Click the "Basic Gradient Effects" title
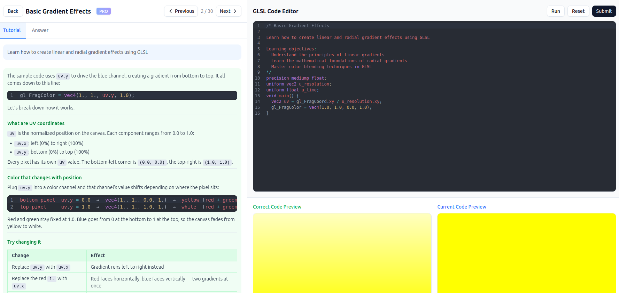The height and width of the screenshot is (293, 619). point(58,11)
